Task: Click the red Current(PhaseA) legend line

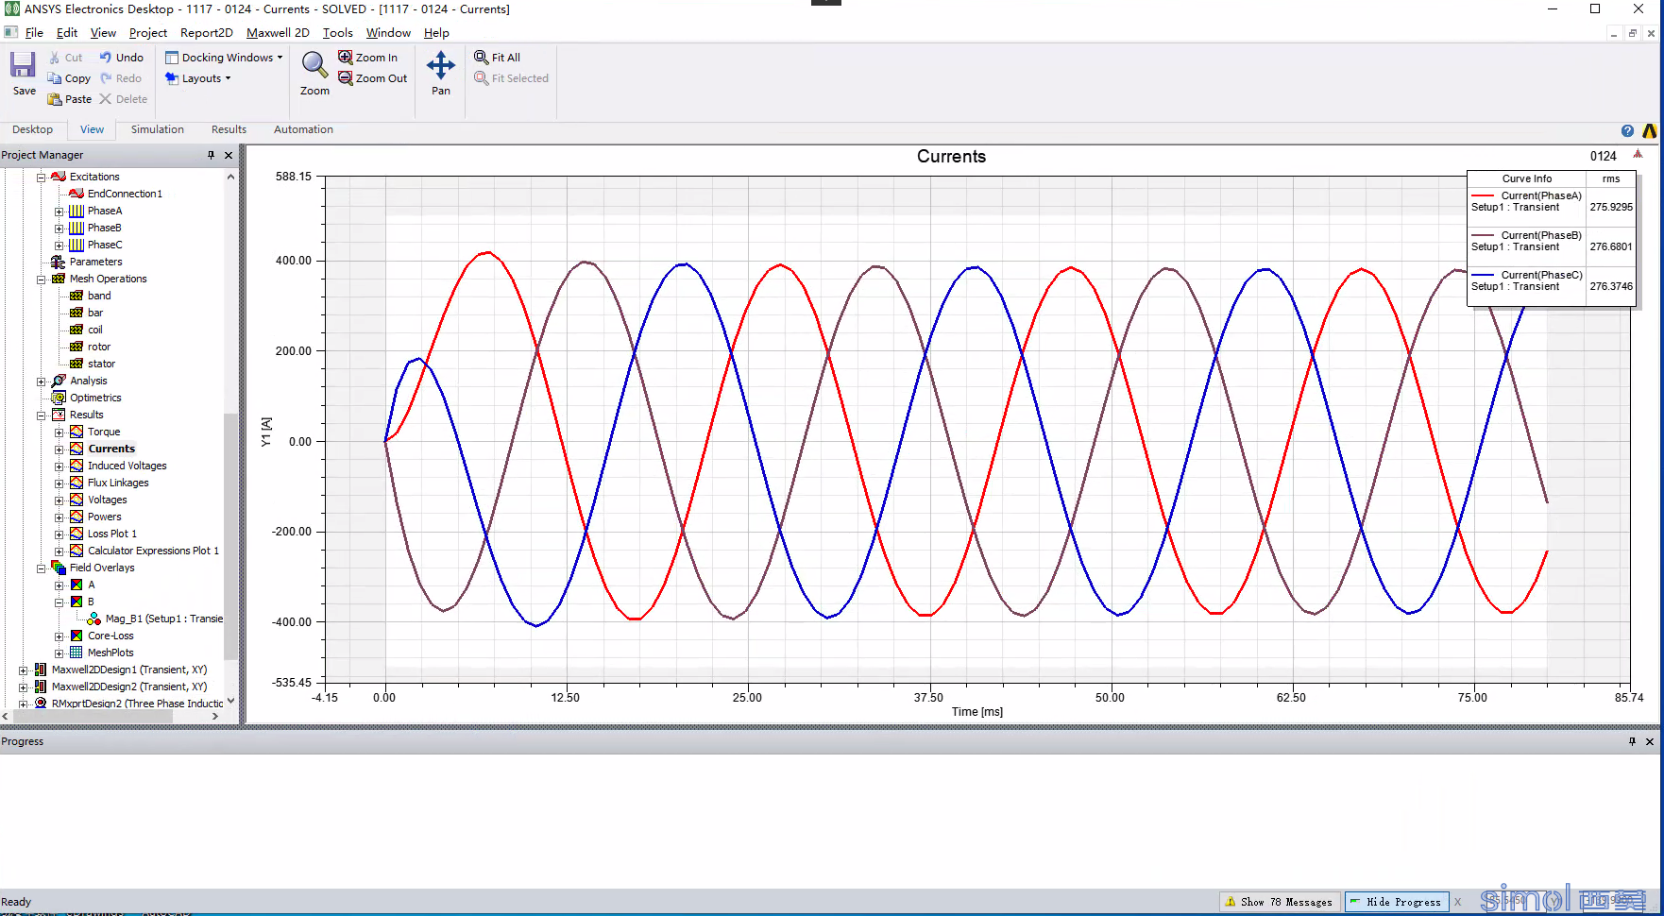Action: coord(1483,195)
